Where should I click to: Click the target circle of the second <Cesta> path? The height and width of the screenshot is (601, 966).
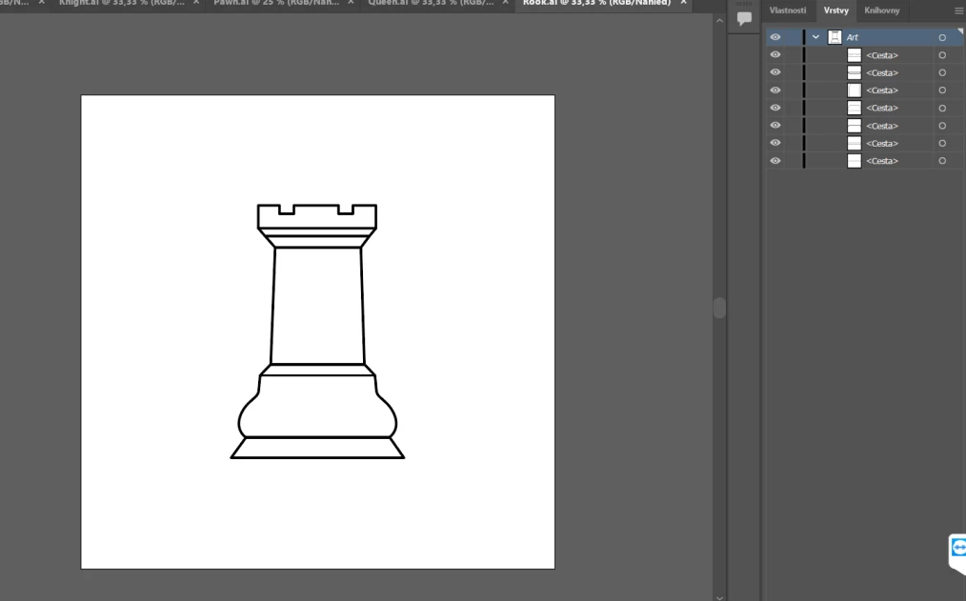coord(942,72)
